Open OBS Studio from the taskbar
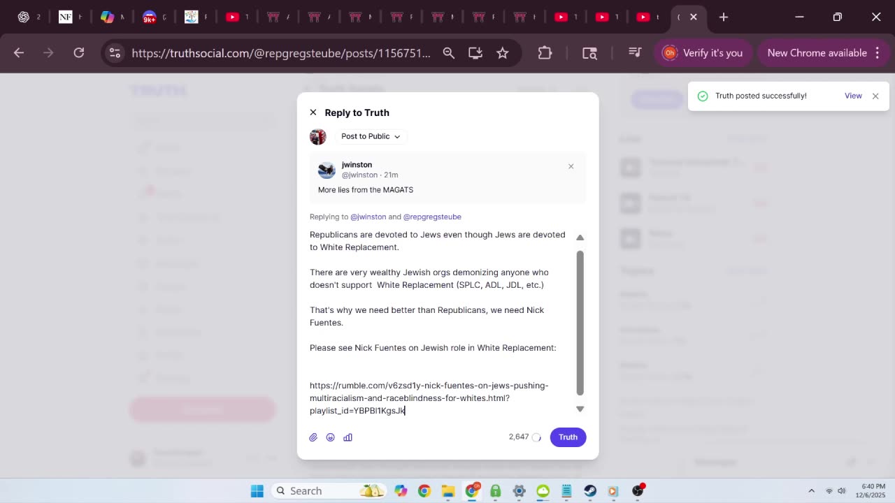 tap(638, 491)
